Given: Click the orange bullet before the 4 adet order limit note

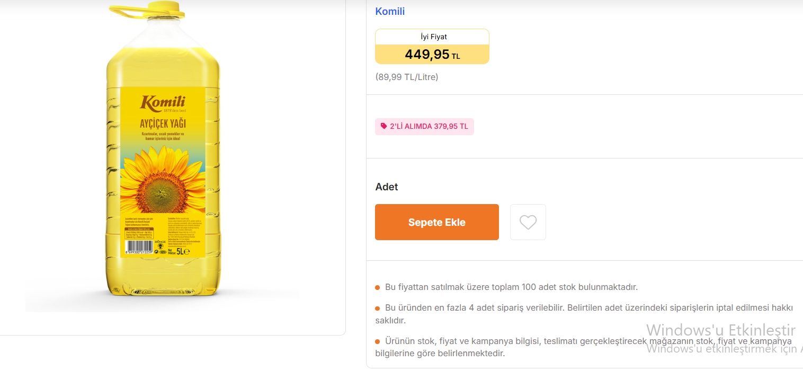Looking at the screenshot, I should pyautogui.click(x=378, y=308).
